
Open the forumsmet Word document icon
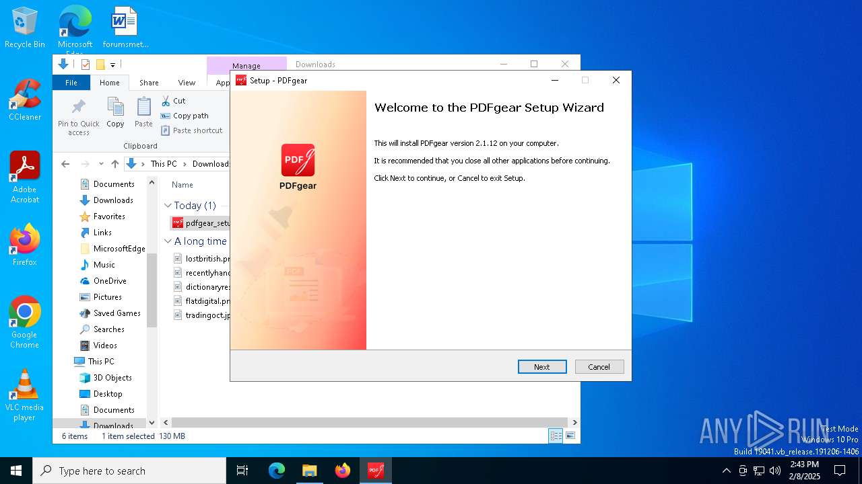(125, 28)
